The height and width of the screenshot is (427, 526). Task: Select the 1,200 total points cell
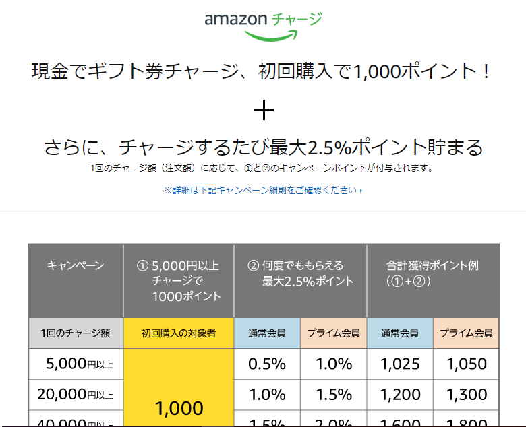pyautogui.click(x=400, y=395)
